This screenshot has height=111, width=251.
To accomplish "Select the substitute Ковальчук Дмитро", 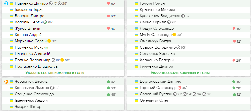I will click(32, 88).
